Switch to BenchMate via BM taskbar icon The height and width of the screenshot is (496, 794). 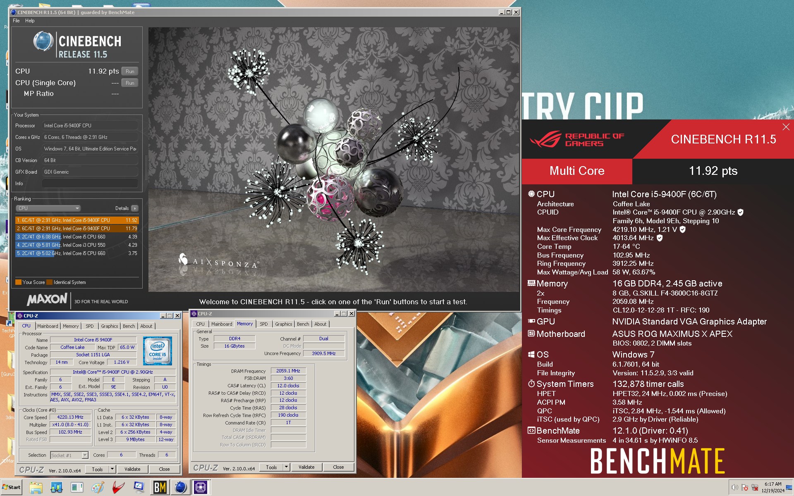pos(160,488)
